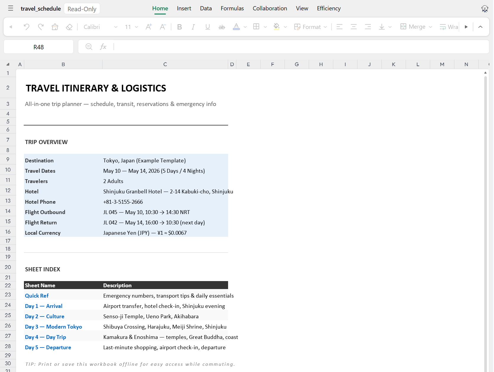Expand the vertical alignment dropdown
Image resolution: width=494 pixels, height=372 pixels.
pyautogui.click(x=390, y=27)
